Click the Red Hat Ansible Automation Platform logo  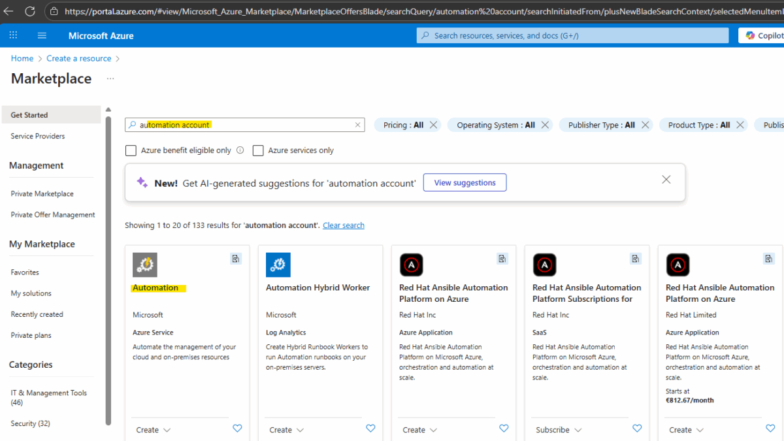(411, 265)
